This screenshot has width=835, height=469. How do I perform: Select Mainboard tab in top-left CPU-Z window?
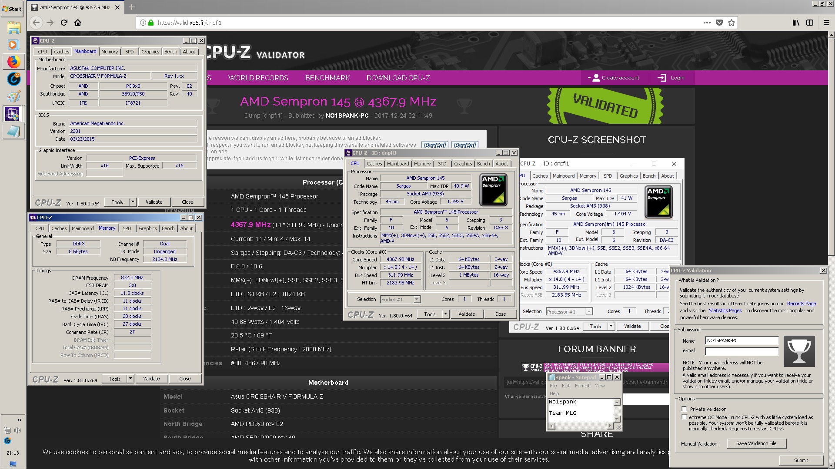[x=85, y=51]
